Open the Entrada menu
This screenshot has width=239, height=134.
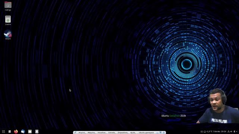[112, 133]
